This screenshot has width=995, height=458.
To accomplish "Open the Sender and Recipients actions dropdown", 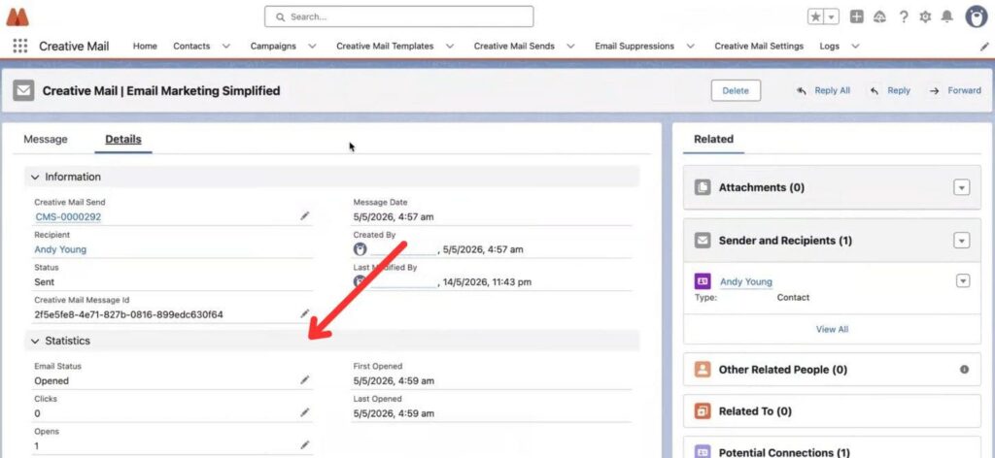I will click(962, 241).
